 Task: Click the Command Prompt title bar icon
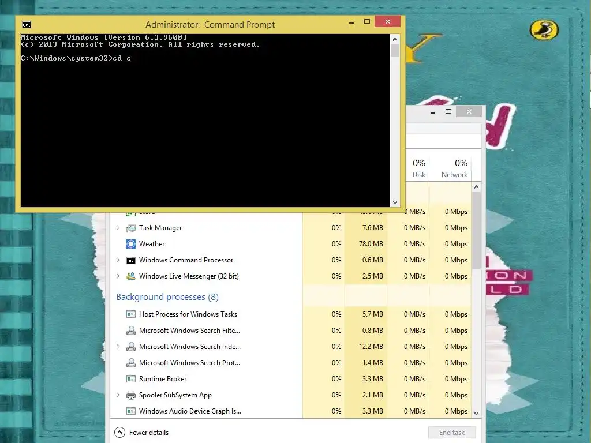(x=27, y=25)
